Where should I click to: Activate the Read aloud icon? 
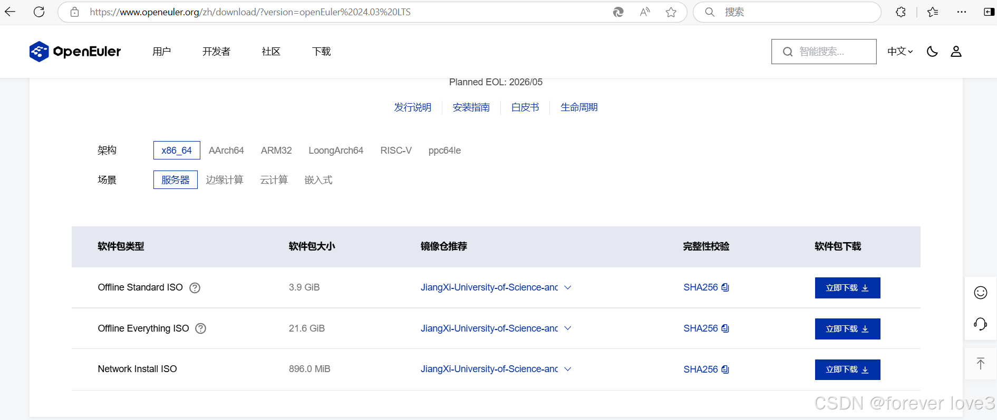click(x=645, y=12)
